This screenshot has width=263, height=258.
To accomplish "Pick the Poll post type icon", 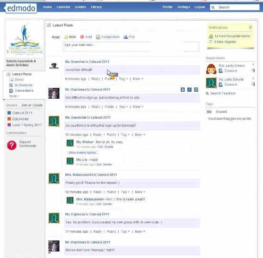I will [126, 37].
